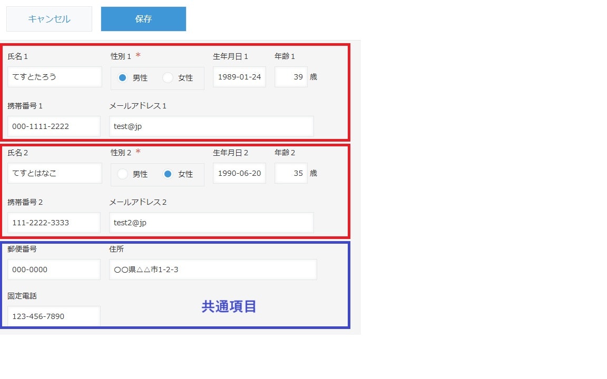
Task: Click the 携帯番号2 field 111-2222-3333
Action: (x=54, y=223)
